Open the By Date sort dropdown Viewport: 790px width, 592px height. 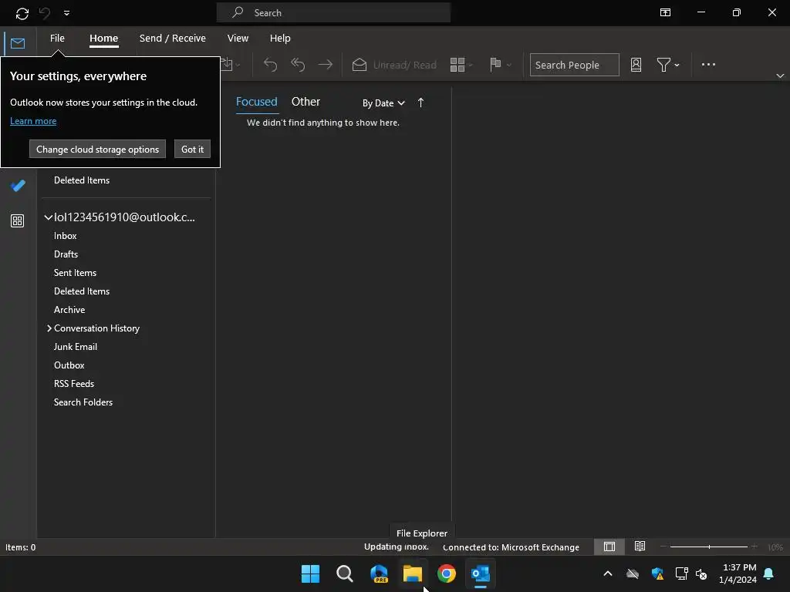coord(383,103)
